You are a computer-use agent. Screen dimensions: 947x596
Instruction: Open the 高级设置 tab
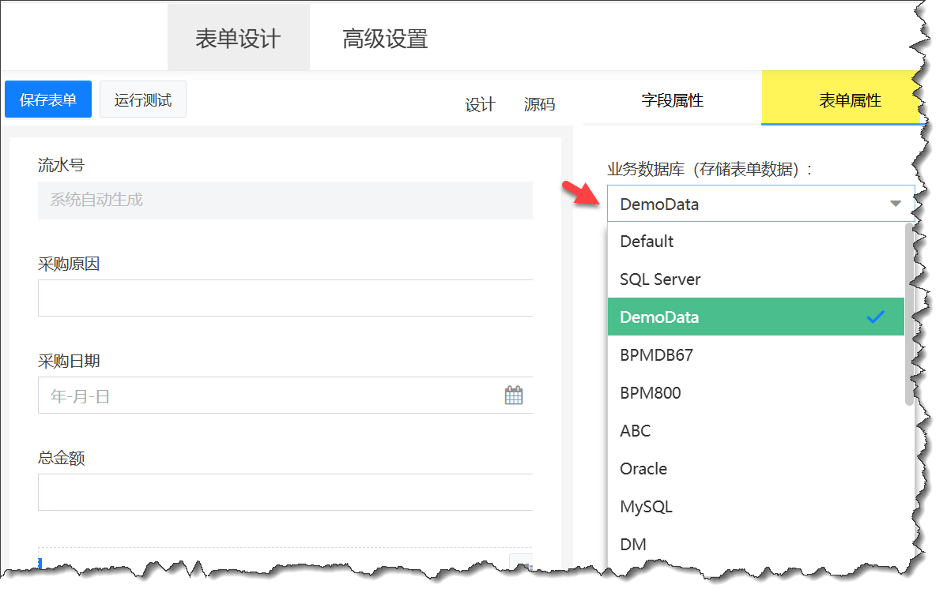coord(385,39)
